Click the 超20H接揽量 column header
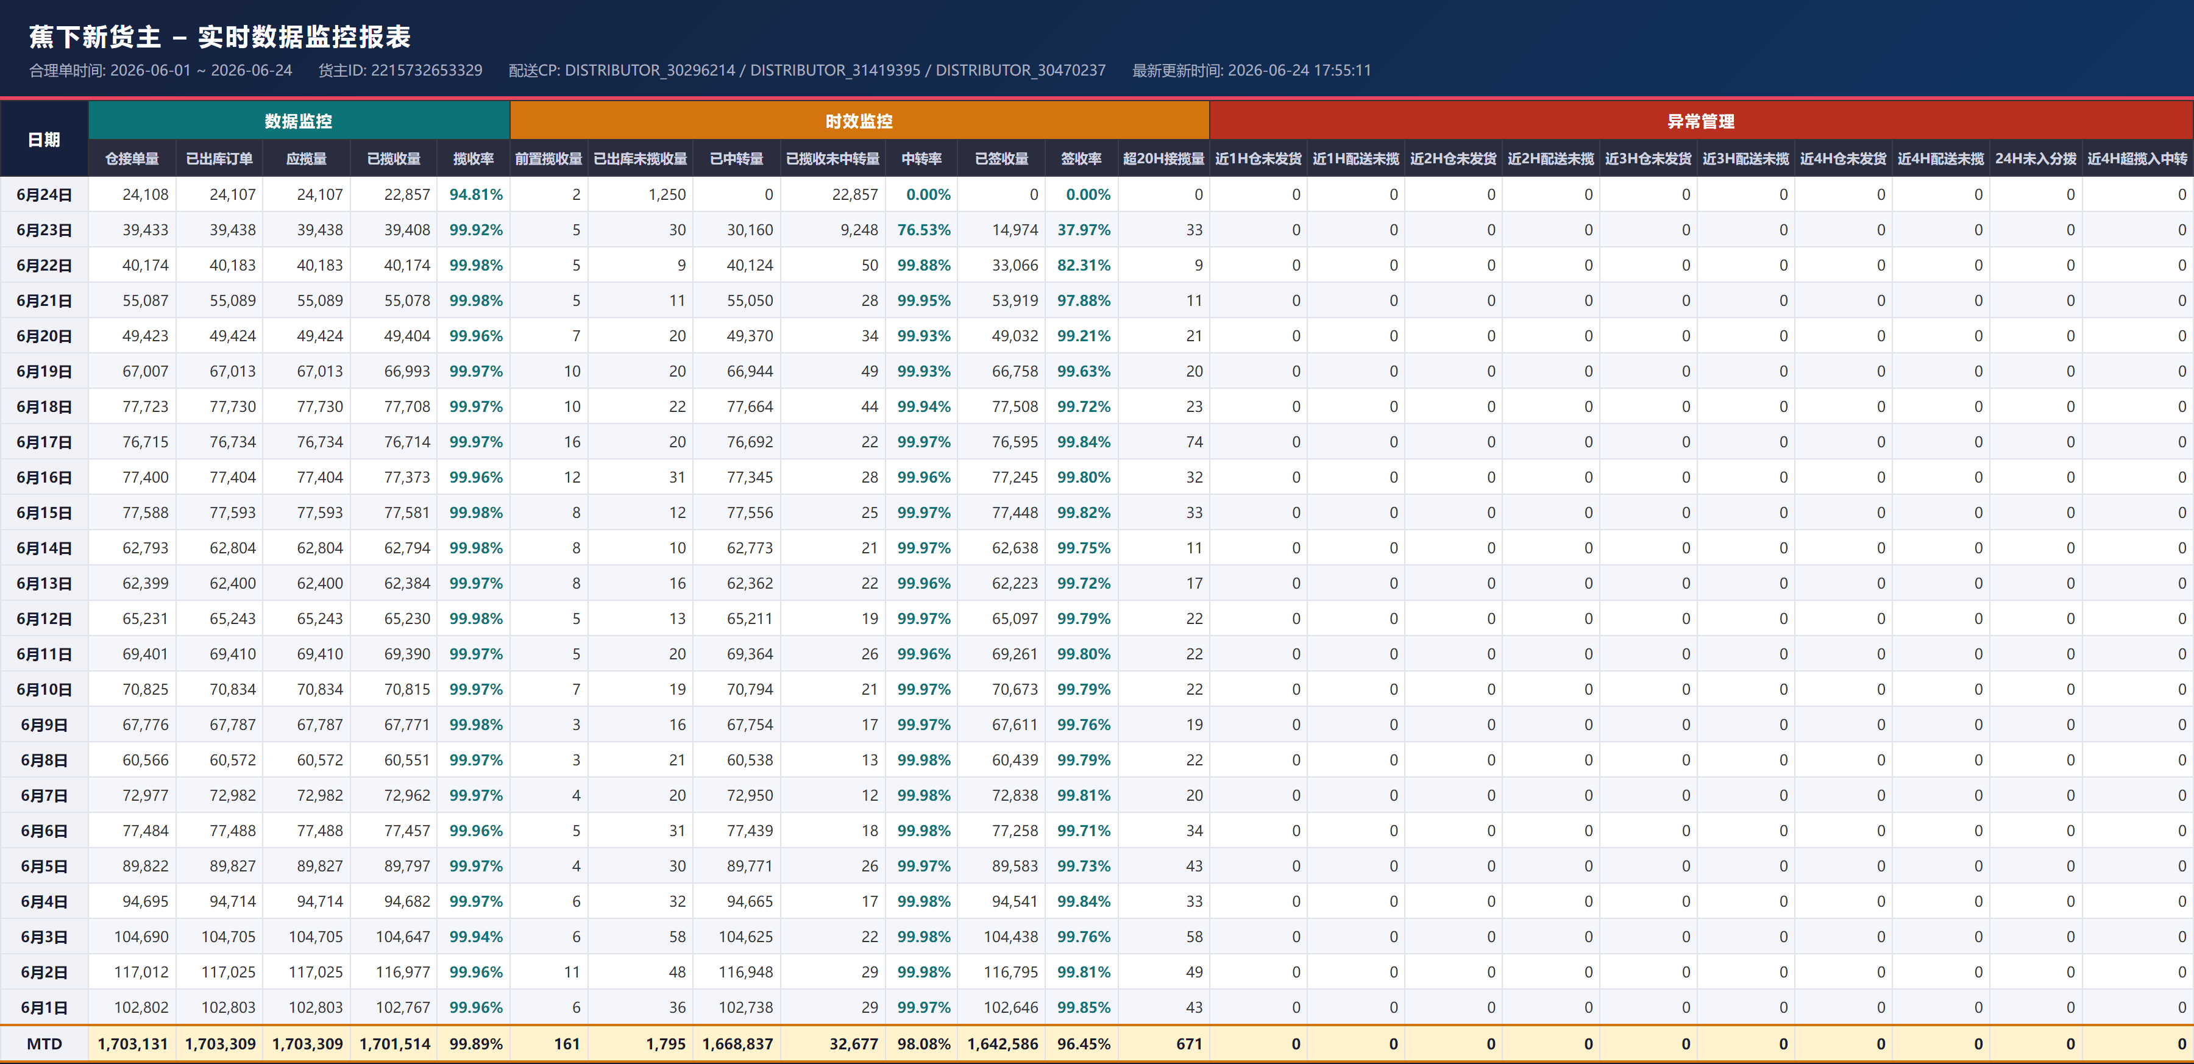2194x1064 pixels. click(x=1163, y=158)
